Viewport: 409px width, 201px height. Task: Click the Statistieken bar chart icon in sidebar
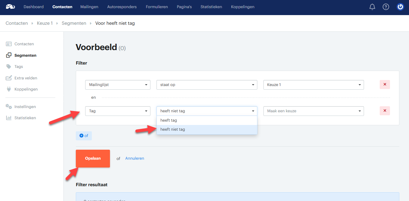(x=9, y=118)
